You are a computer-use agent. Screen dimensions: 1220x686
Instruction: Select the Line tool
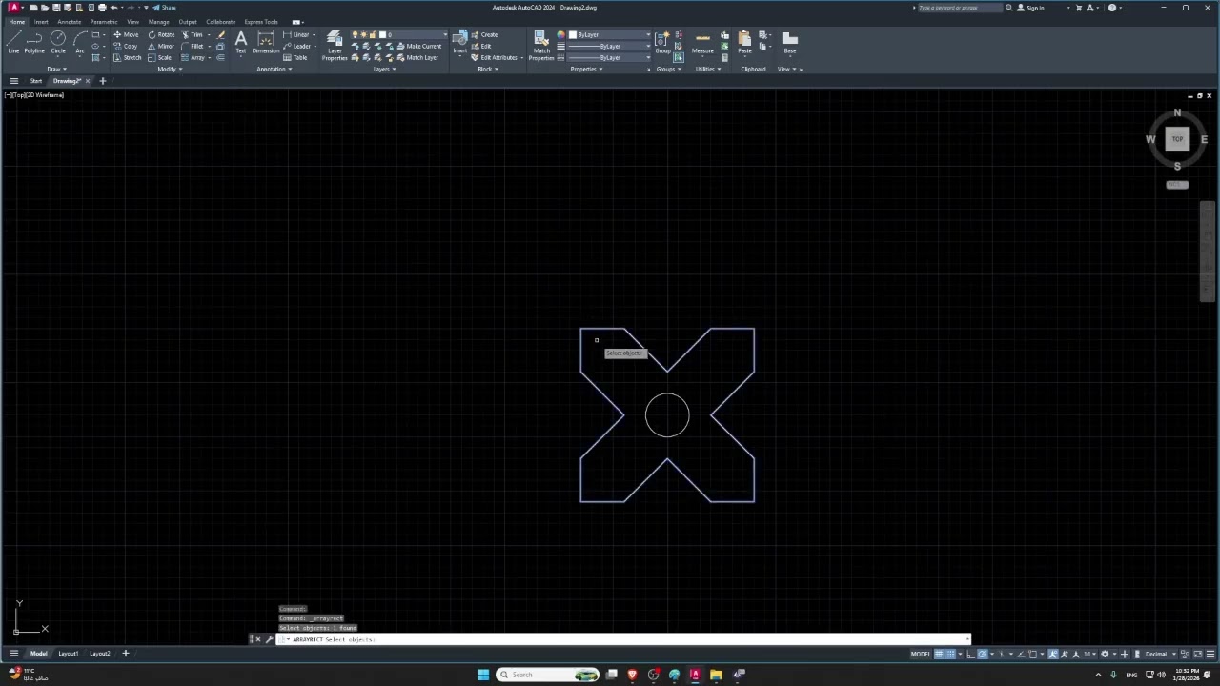point(13,42)
